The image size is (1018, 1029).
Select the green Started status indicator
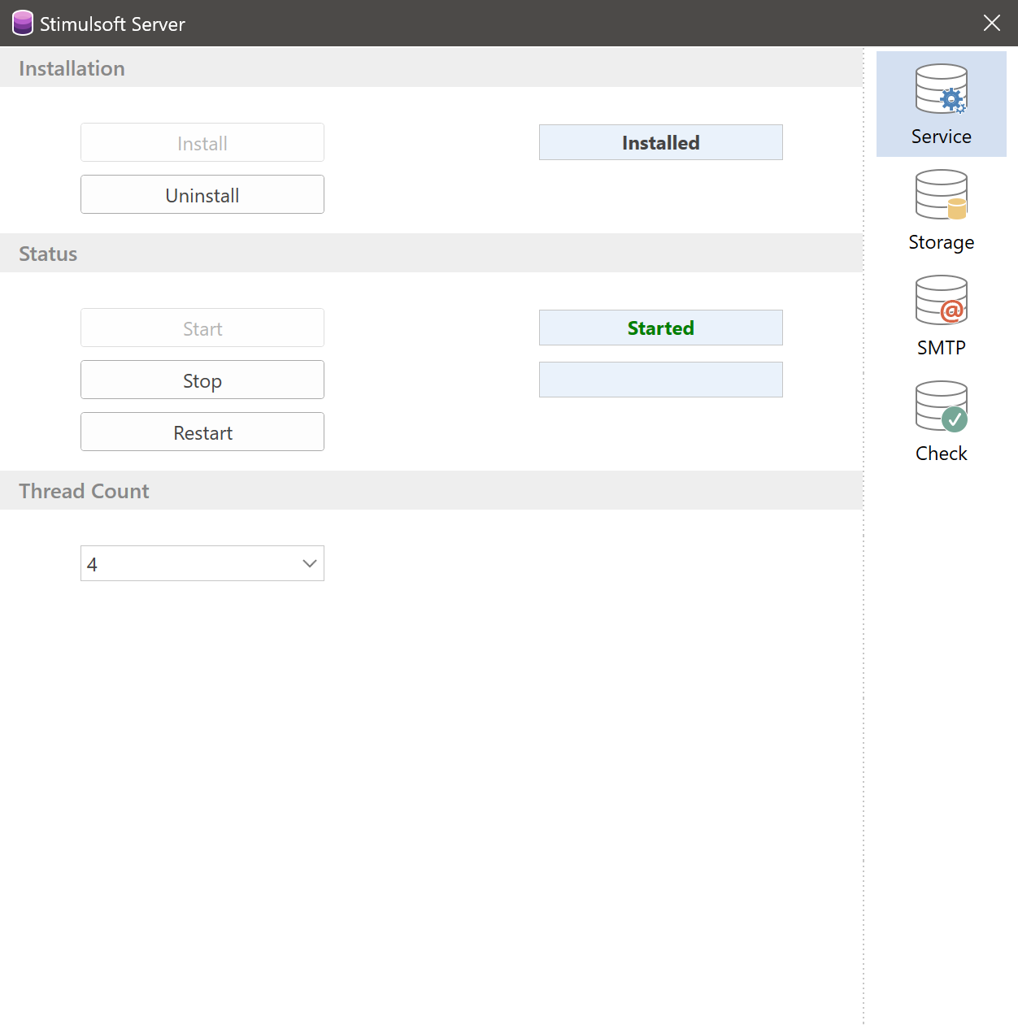660,328
